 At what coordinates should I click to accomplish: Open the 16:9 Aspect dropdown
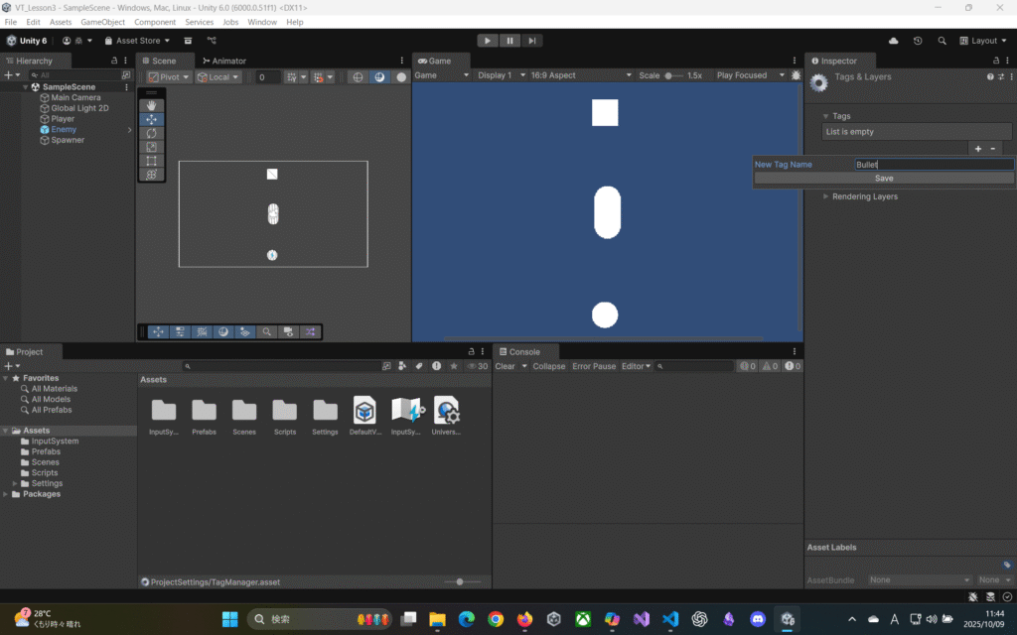click(580, 75)
